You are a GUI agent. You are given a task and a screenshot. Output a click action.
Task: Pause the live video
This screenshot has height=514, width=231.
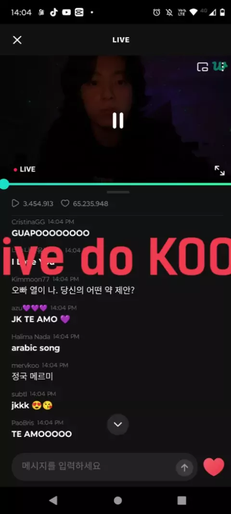[118, 121]
